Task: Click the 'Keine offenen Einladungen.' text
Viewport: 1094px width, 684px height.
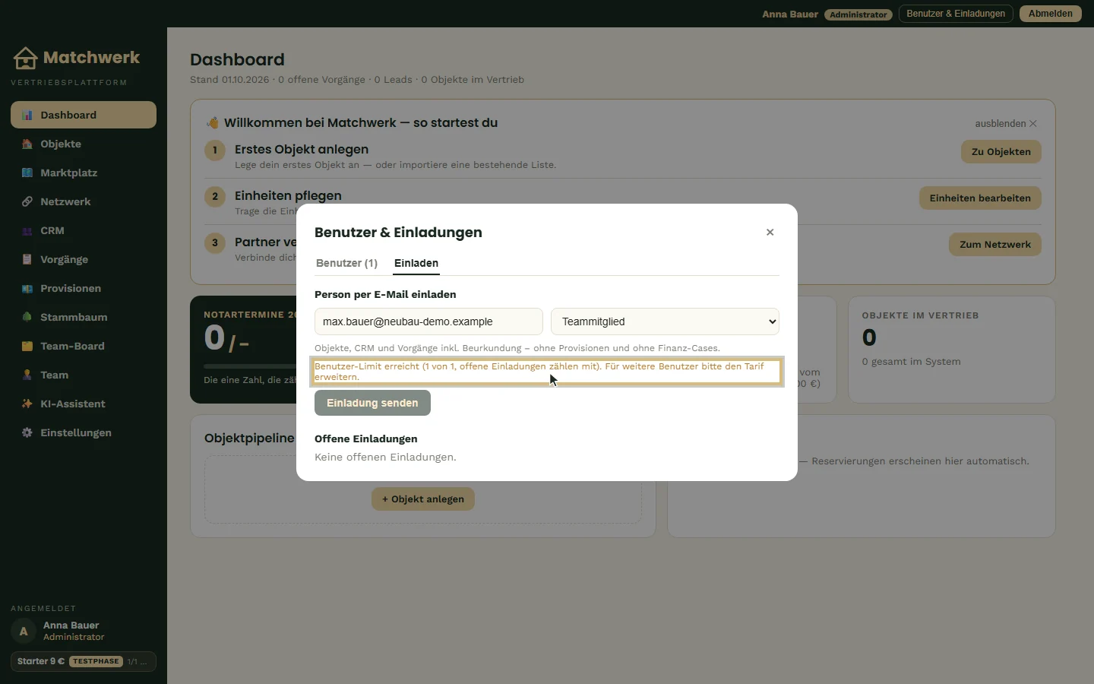Action: (385, 458)
